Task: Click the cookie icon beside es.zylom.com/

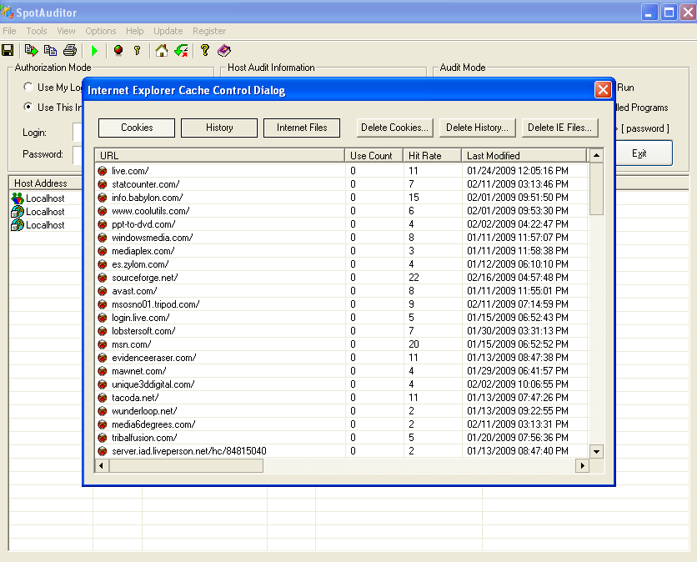Action: point(103,264)
